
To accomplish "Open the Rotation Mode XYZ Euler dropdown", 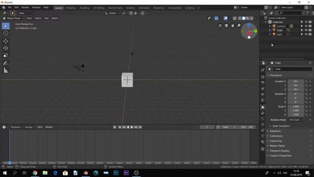I will 296,120.
